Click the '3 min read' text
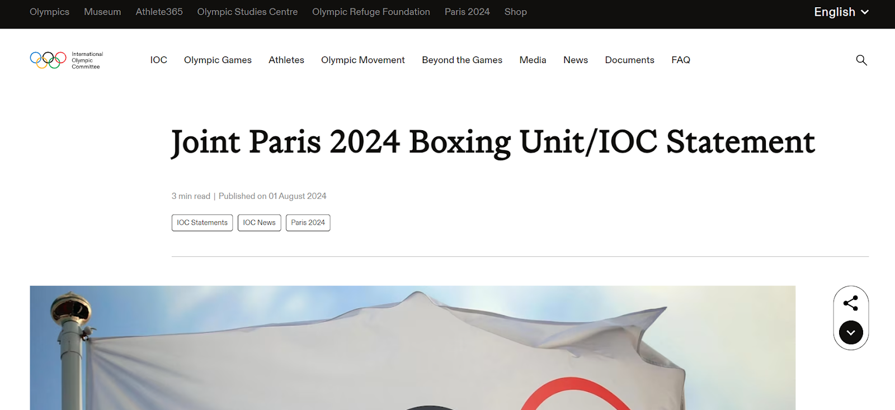Image resolution: width=895 pixels, height=410 pixels. 191,196
